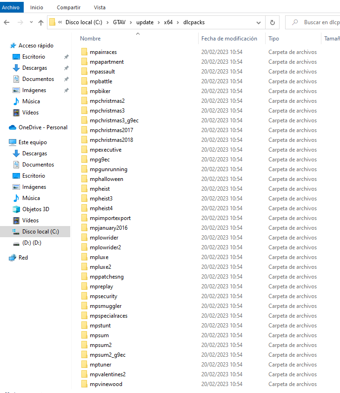Viewport: 340px width, 393px height.
Task: Select the mpchristmas2 folder icon
Action: (84, 101)
